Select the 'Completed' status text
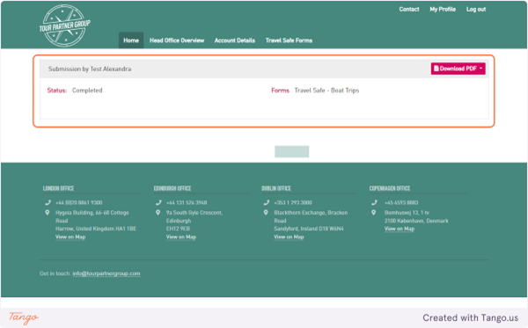Screen dimensions: 528x328 tap(87, 91)
